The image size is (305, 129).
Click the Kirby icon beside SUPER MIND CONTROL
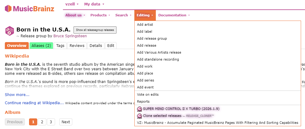139,109
